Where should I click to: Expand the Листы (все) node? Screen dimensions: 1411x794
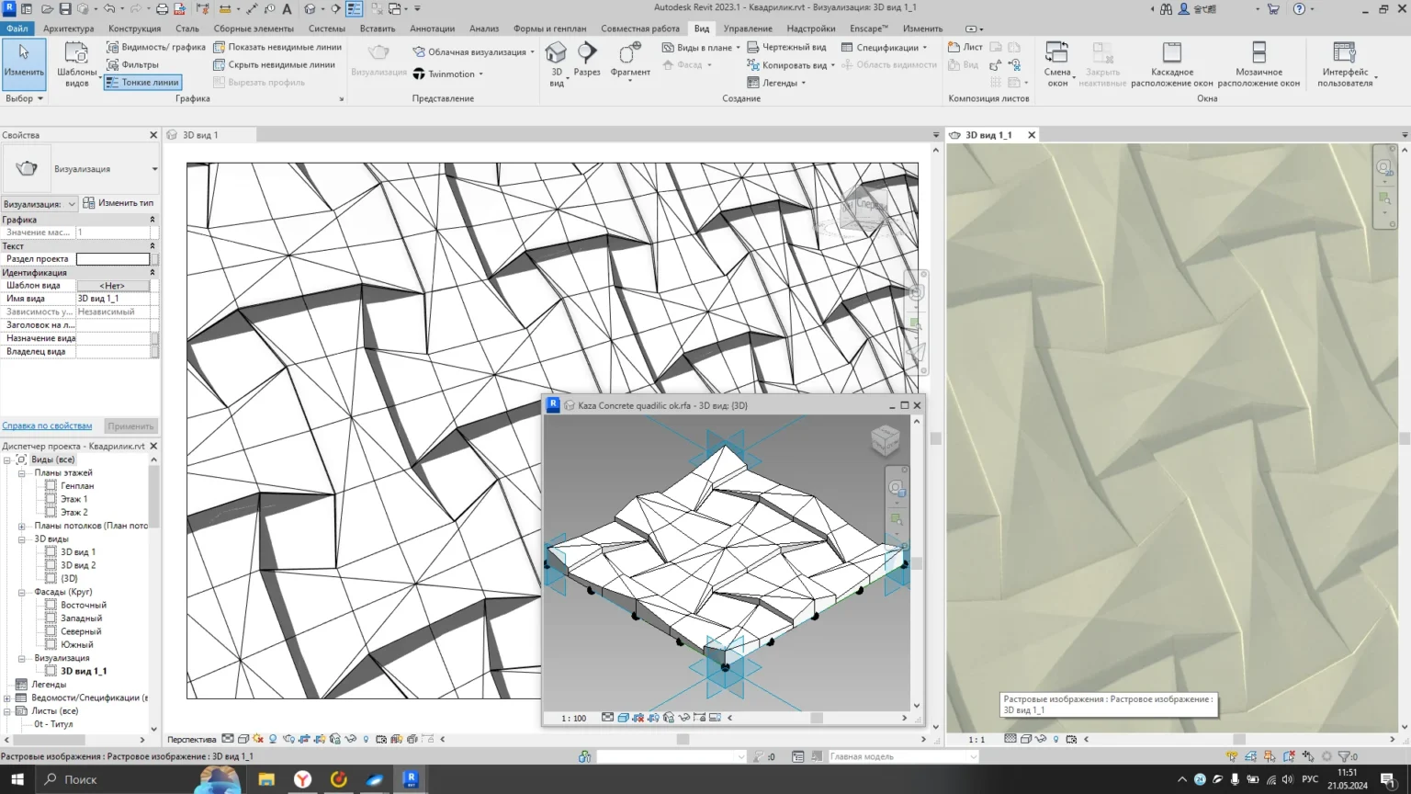click(8, 710)
